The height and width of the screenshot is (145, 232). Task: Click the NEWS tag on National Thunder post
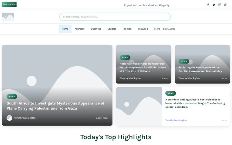tap(125, 58)
